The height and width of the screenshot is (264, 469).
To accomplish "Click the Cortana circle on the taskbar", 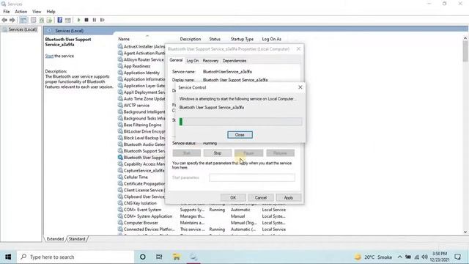I will [x=143, y=257].
